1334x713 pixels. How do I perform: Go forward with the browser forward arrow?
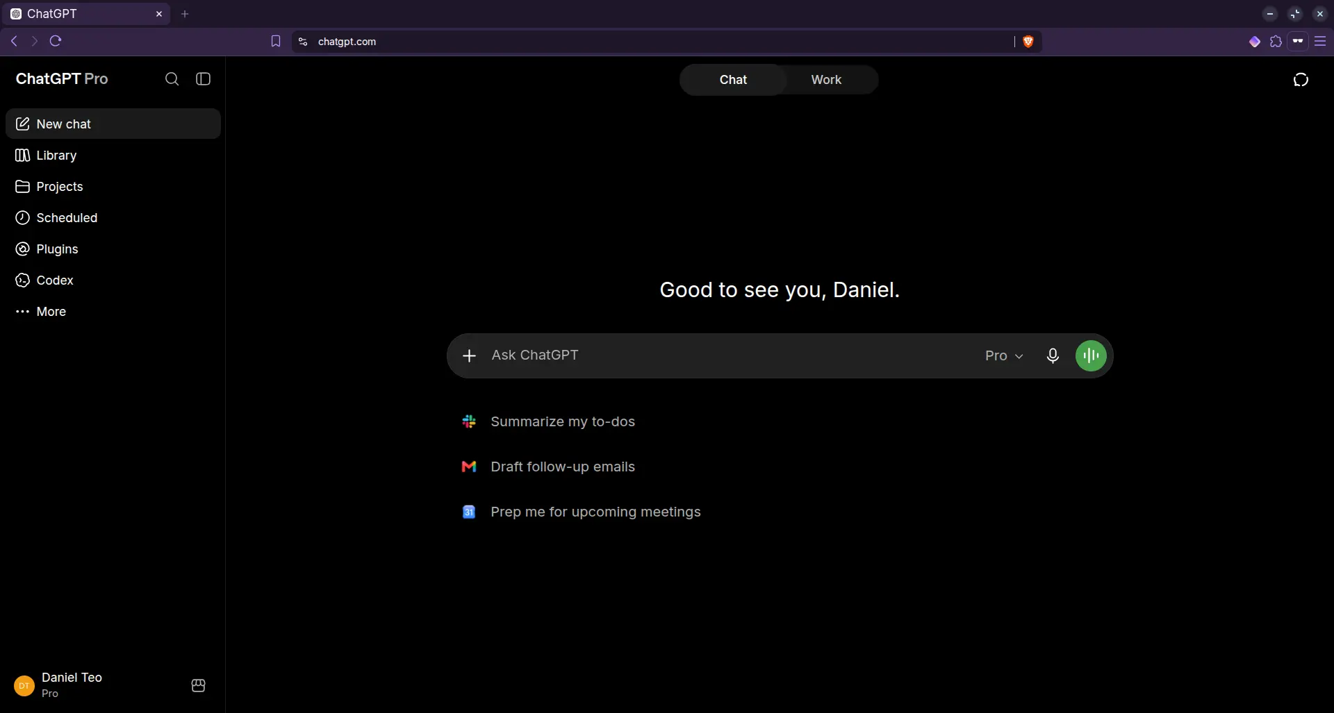[x=34, y=41]
